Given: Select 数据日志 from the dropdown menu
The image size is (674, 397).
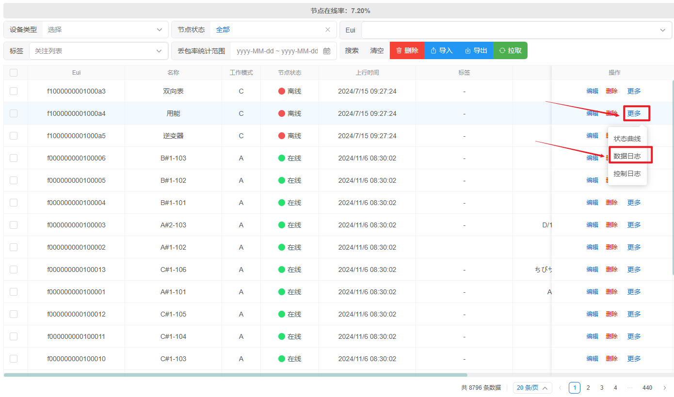Looking at the screenshot, I should 627,156.
